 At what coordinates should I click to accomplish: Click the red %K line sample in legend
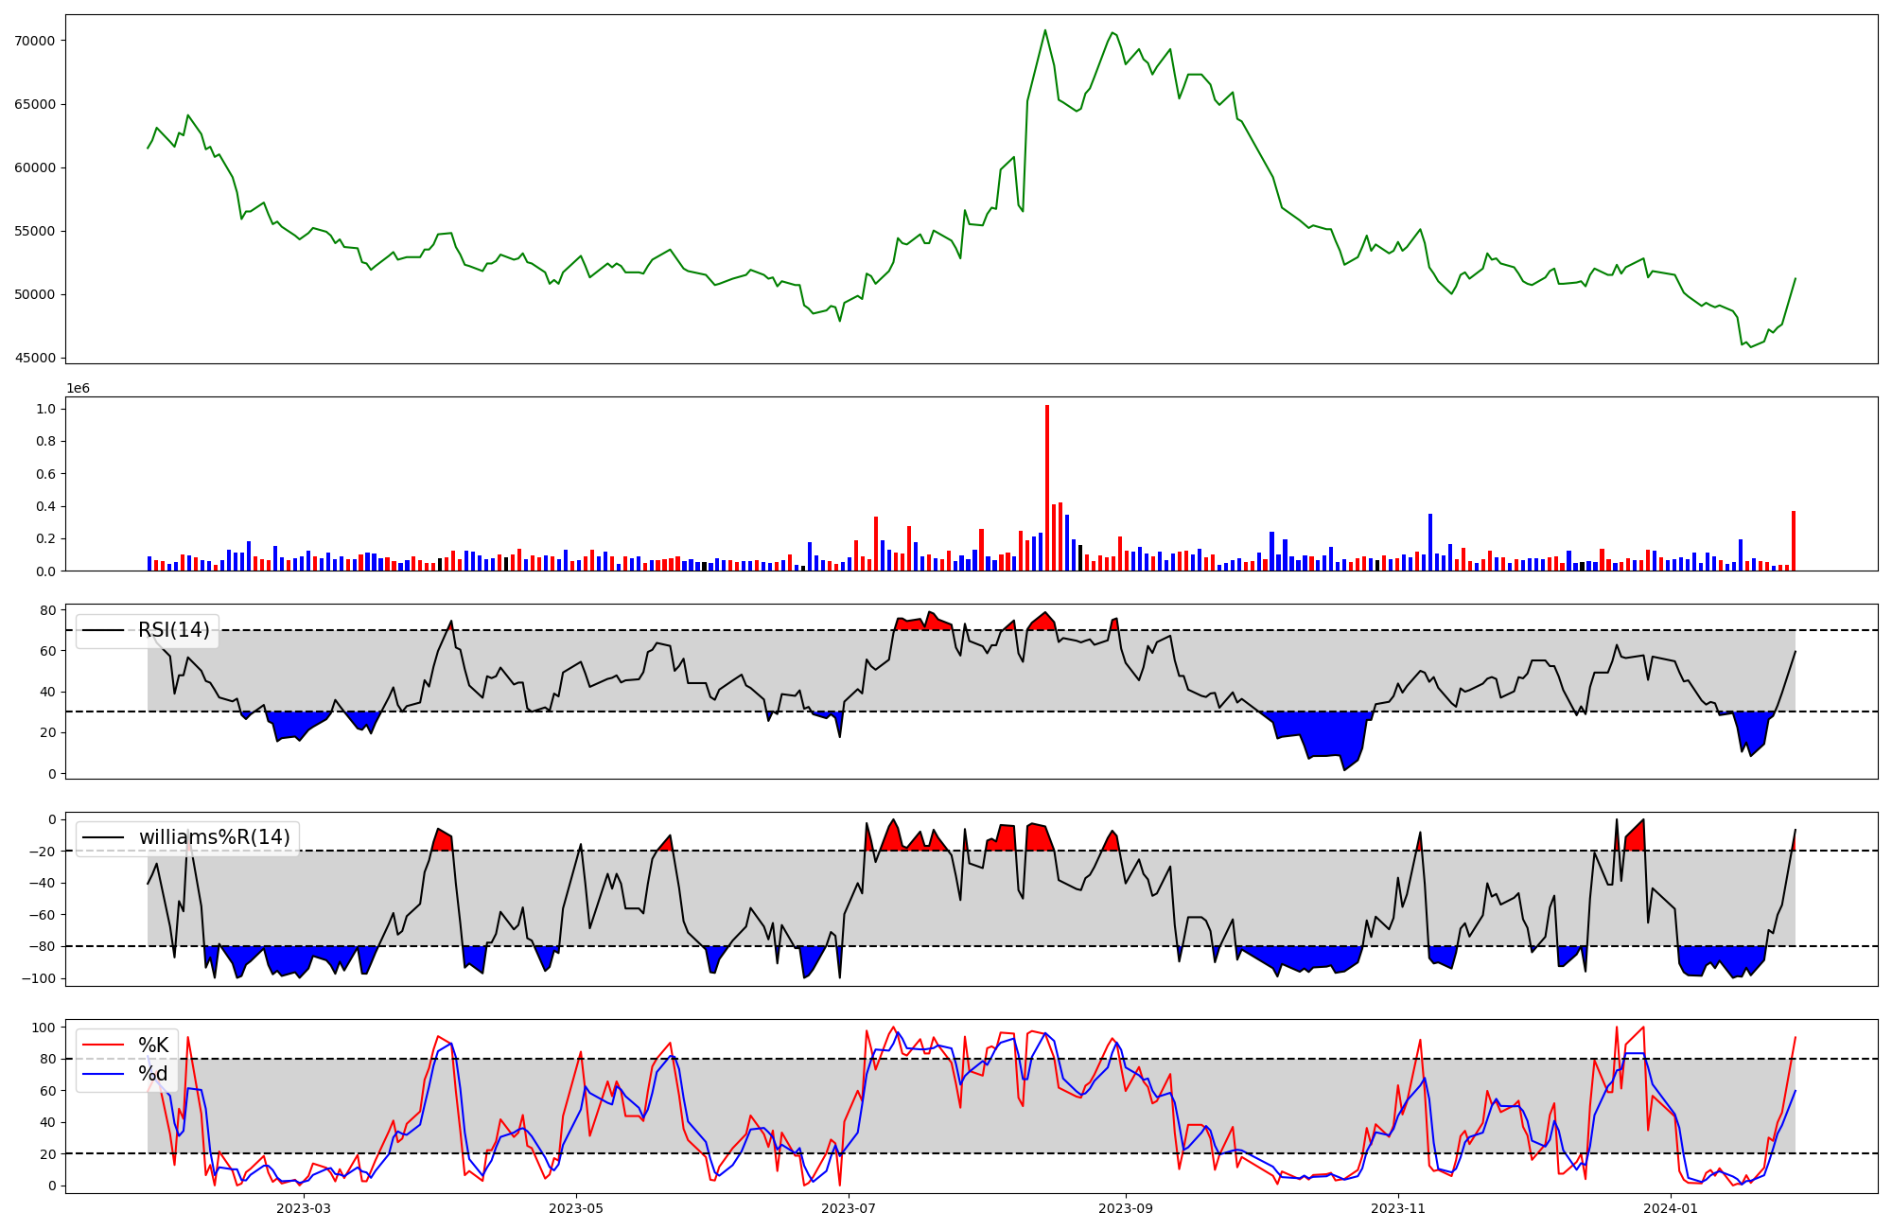pyautogui.click(x=104, y=1045)
